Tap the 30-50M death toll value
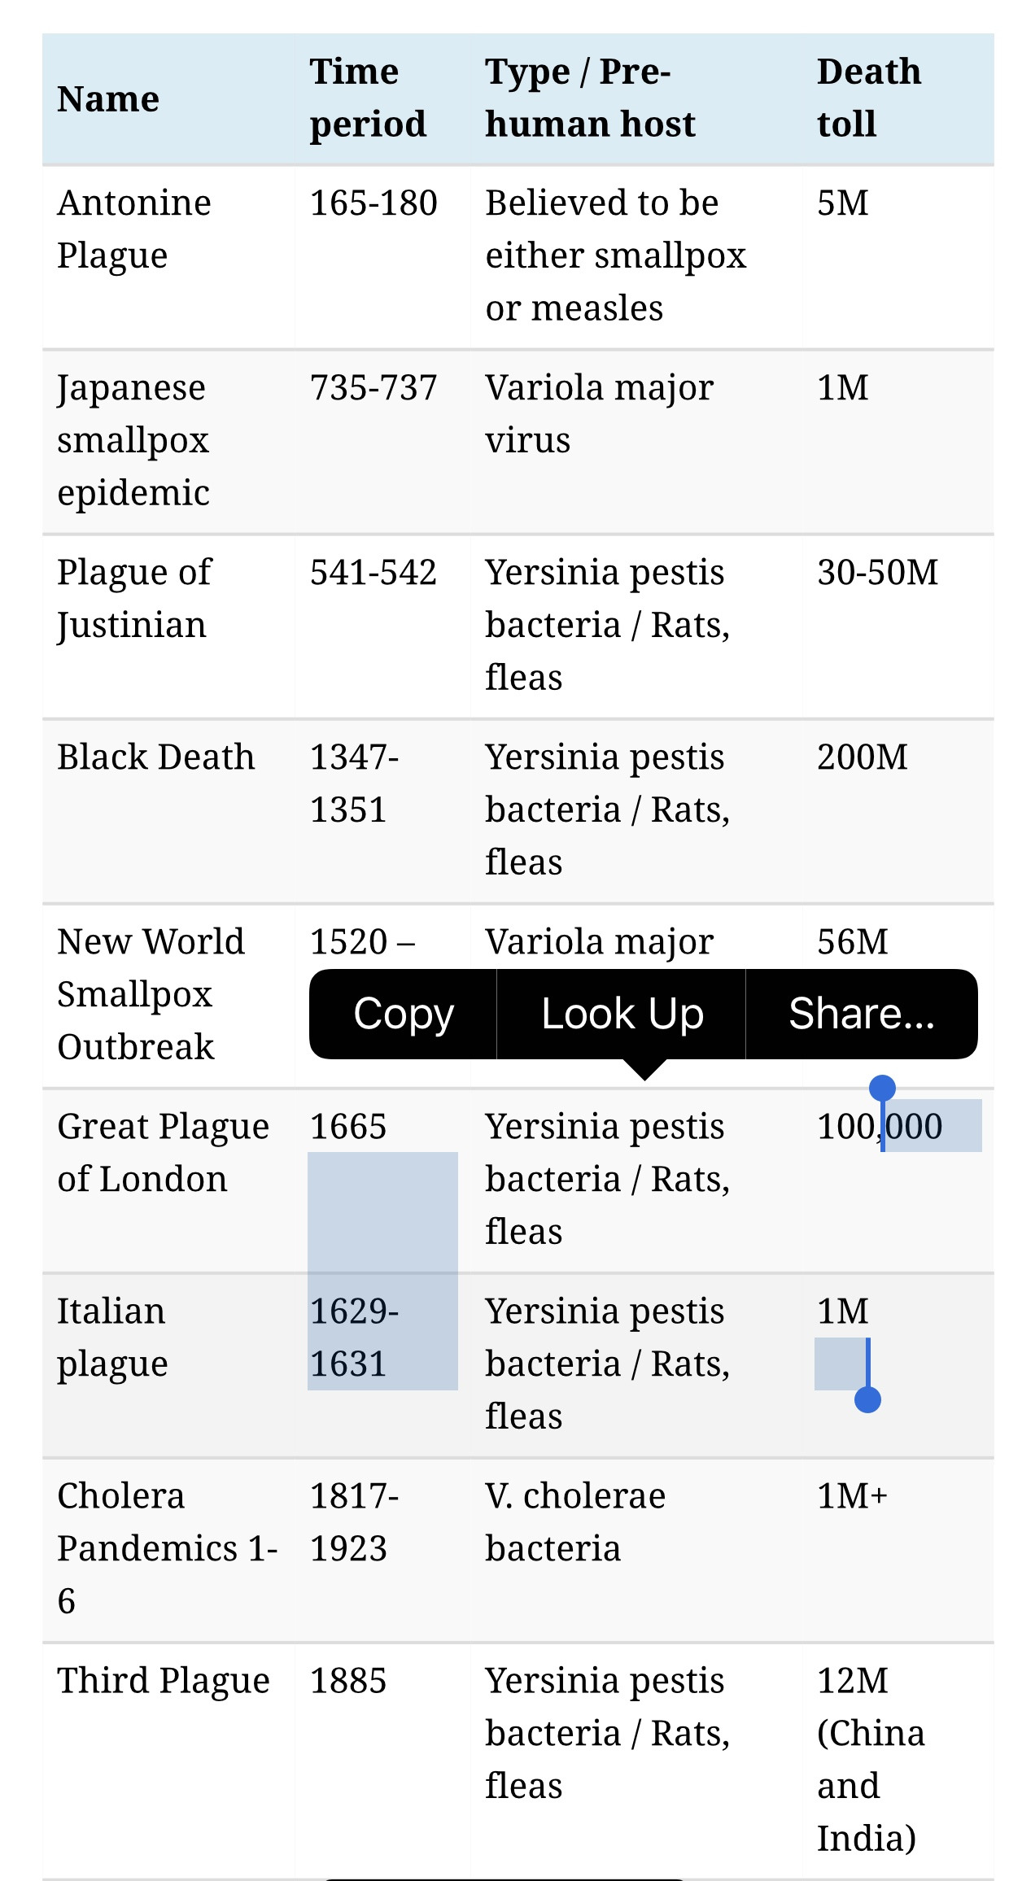The height and width of the screenshot is (1881, 1009). point(877,572)
